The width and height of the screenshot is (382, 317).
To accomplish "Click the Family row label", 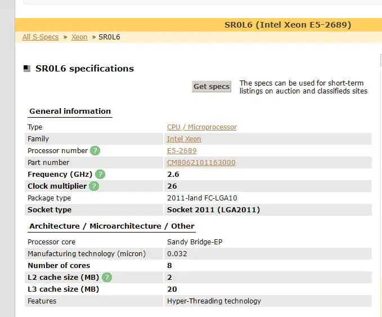I will point(38,139).
